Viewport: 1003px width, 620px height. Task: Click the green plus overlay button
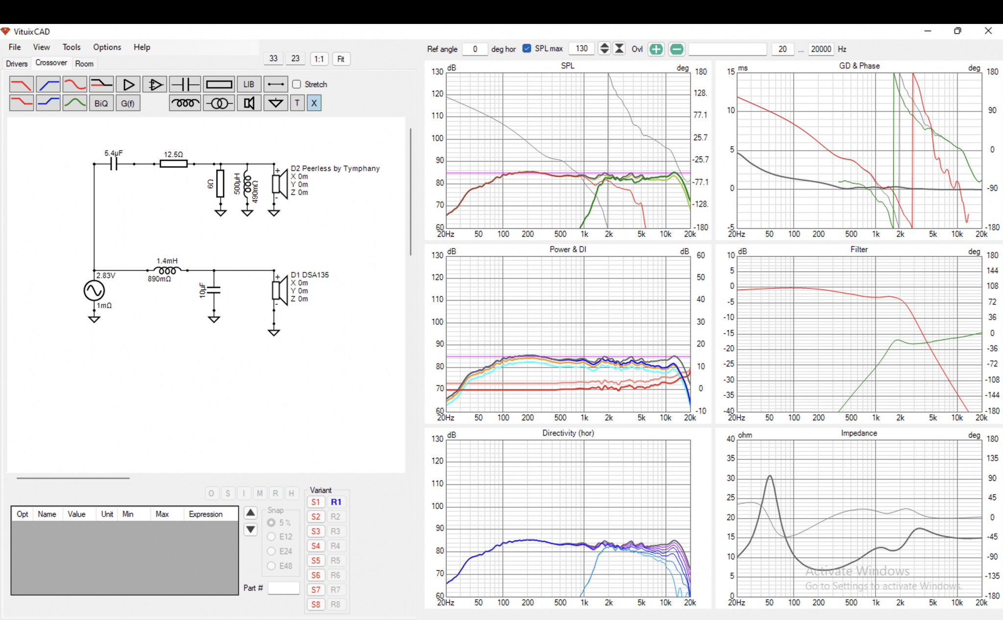click(x=656, y=49)
